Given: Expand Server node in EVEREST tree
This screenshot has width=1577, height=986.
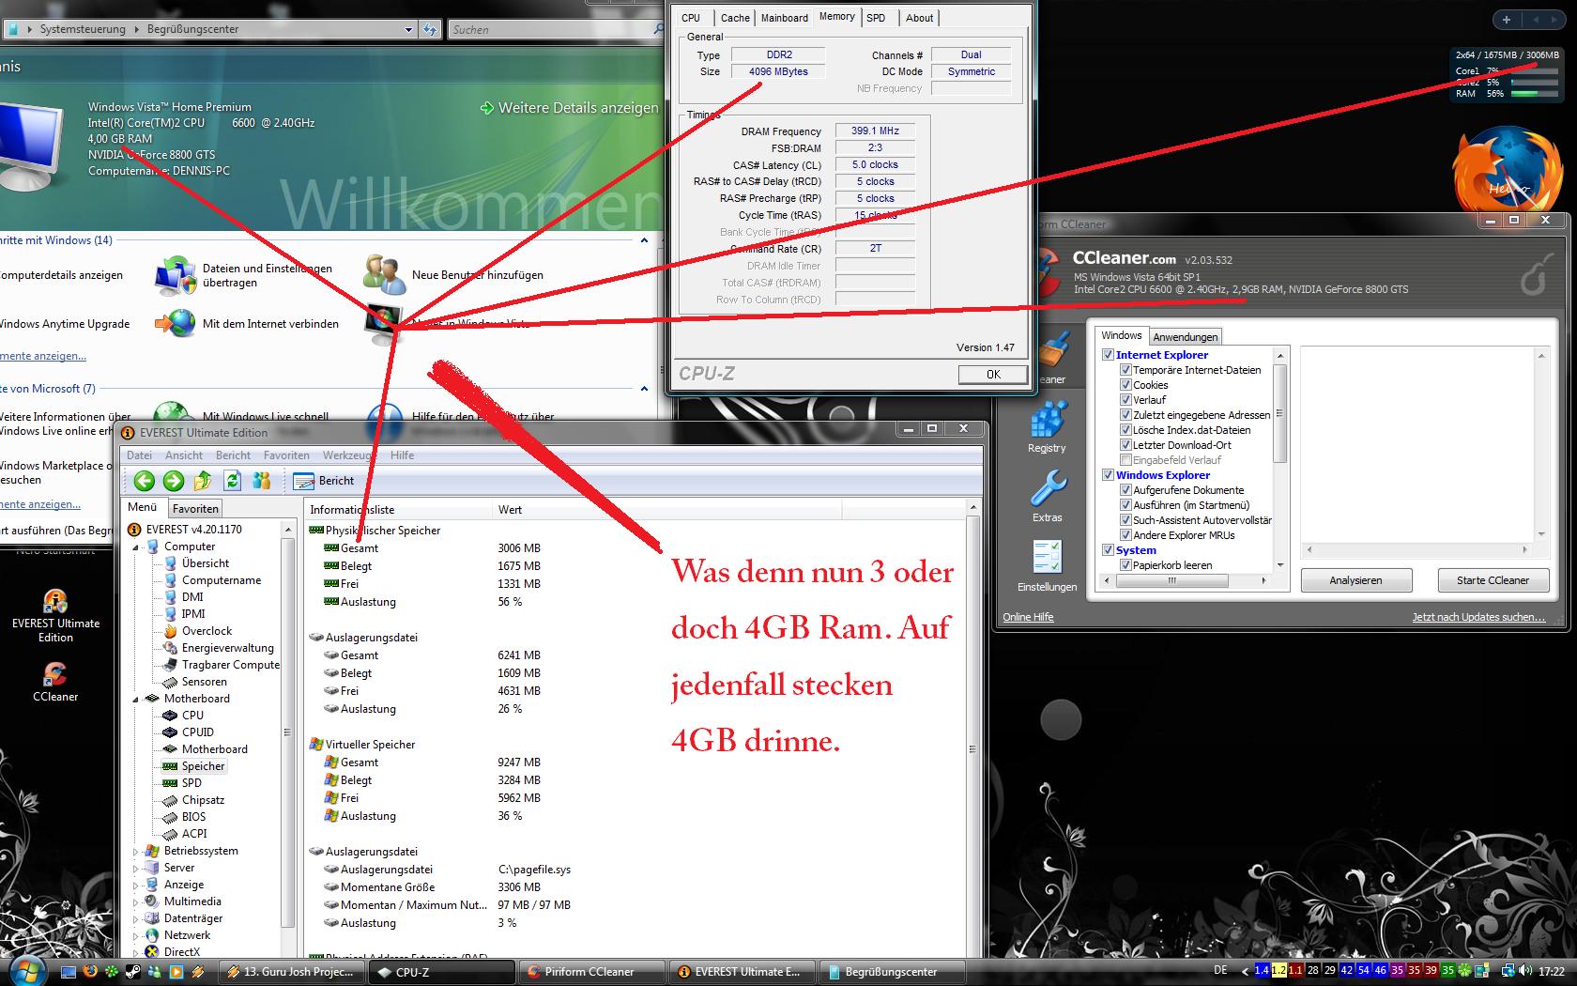Looking at the screenshot, I should pos(135,868).
